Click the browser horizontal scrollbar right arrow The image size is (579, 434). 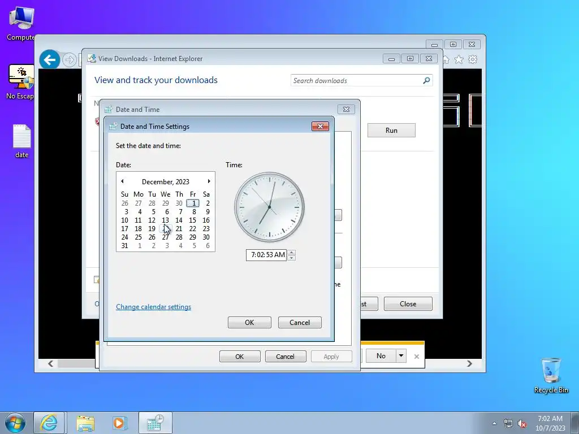(469, 363)
